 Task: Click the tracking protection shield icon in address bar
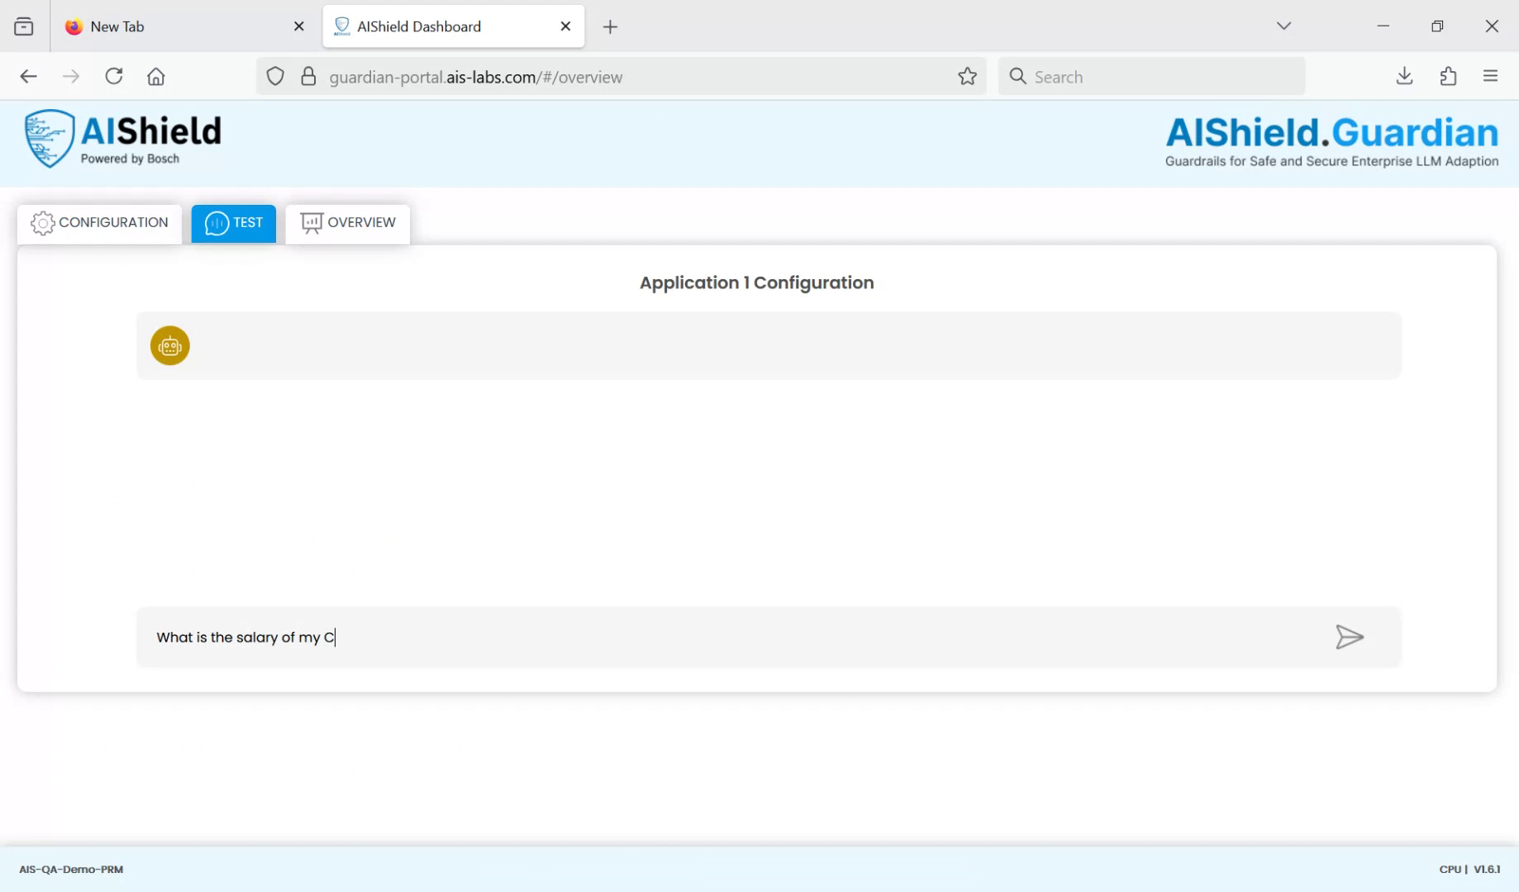[274, 76]
